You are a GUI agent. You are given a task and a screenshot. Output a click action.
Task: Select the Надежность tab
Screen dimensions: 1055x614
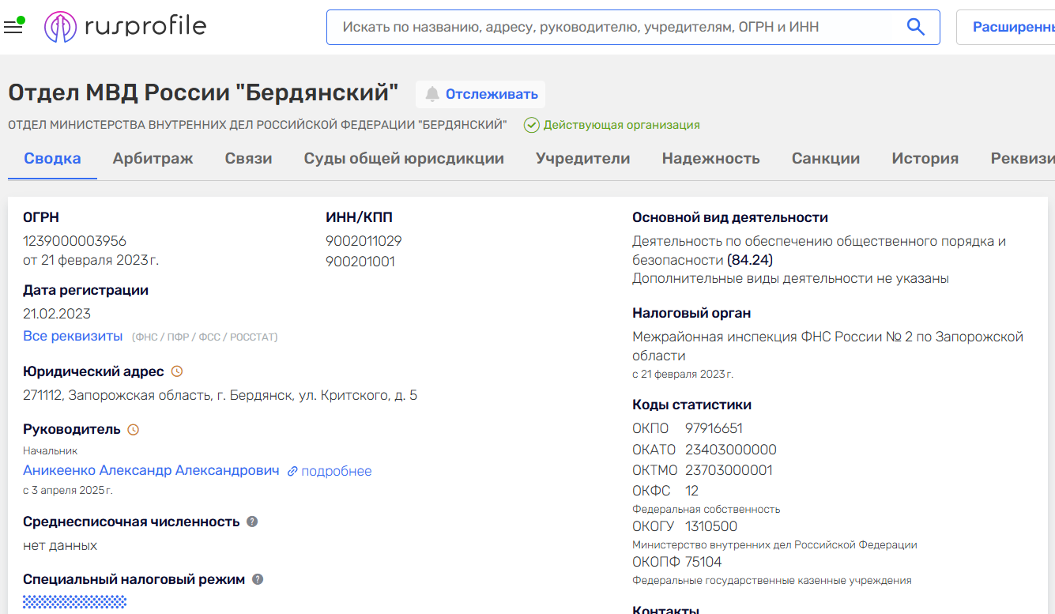coord(710,158)
